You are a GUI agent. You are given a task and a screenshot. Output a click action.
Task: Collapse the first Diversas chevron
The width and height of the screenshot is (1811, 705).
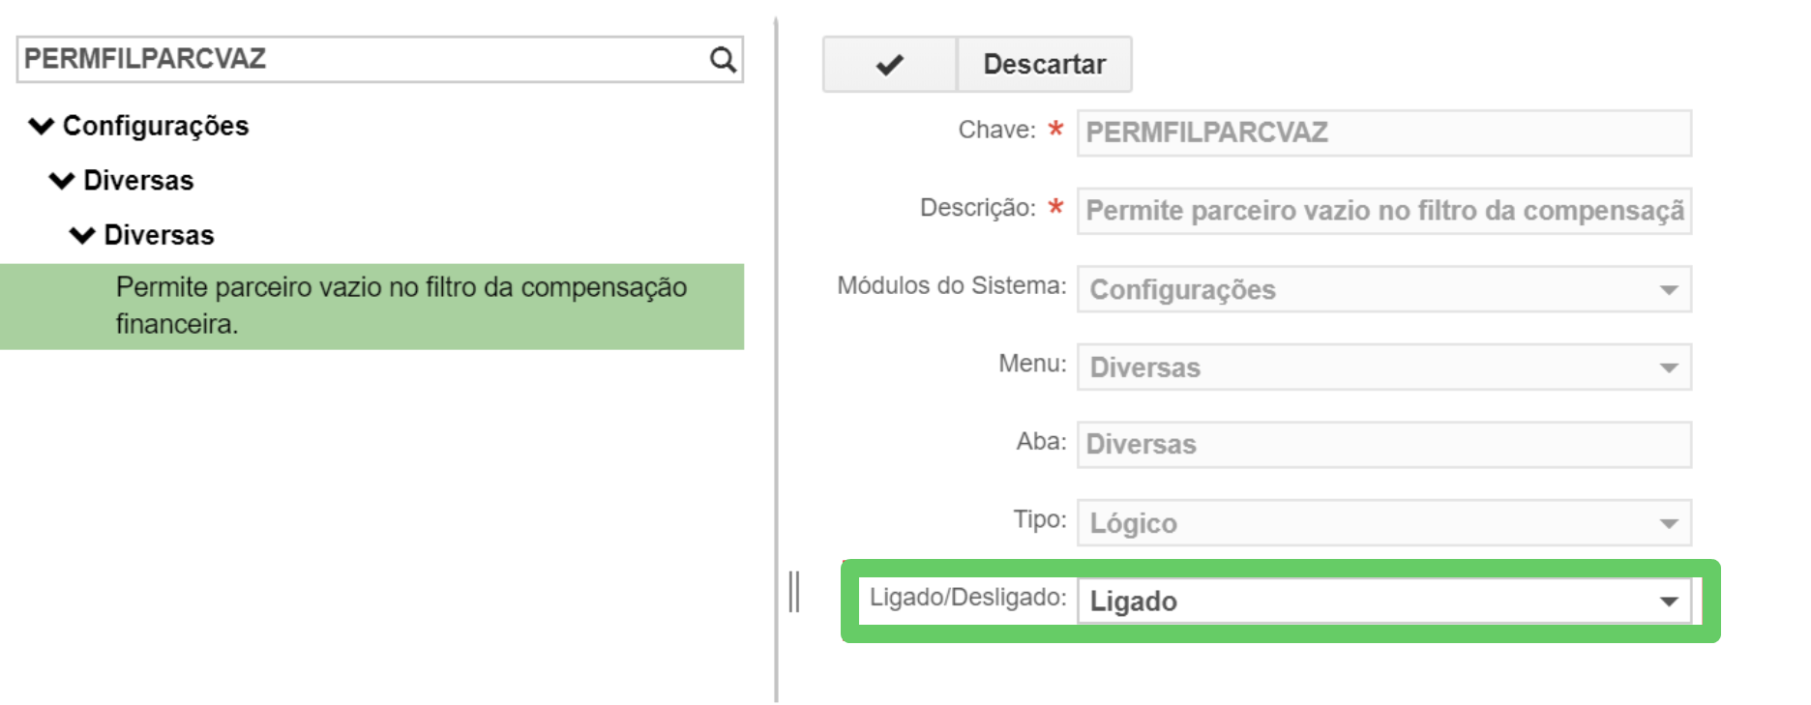[62, 181]
